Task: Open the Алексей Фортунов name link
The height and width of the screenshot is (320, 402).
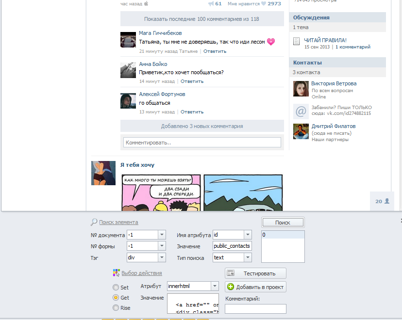Action: (162, 94)
